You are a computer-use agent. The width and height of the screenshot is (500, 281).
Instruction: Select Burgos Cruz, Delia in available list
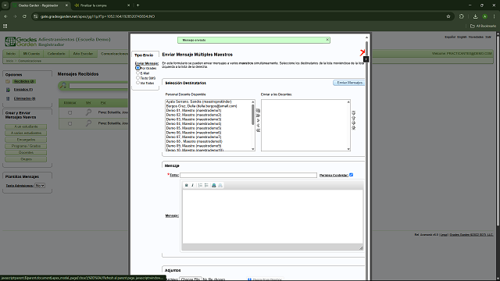pos(202,106)
